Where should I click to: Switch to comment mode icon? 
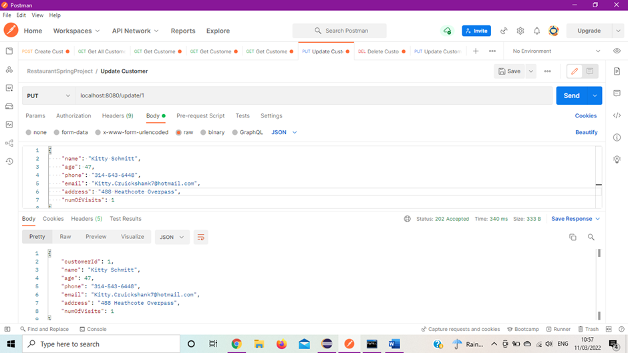(x=589, y=71)
